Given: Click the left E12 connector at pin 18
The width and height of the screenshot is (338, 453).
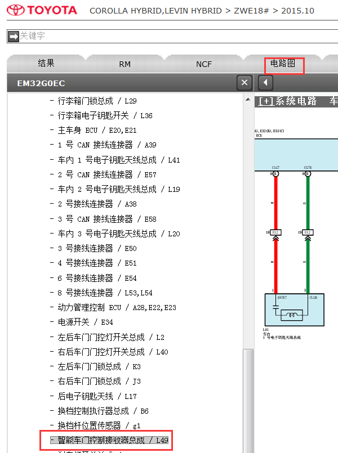Looking at the screenshot, I should pyautogui.click(x=275, y=232).
